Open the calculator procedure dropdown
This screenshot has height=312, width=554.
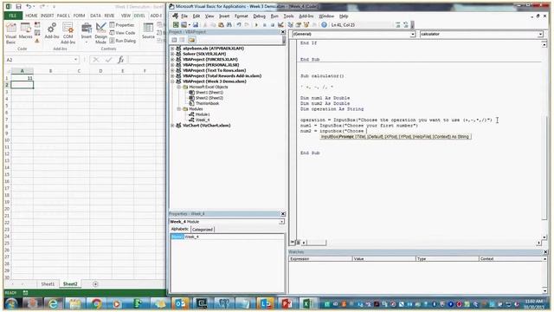[x=540, y=35]
